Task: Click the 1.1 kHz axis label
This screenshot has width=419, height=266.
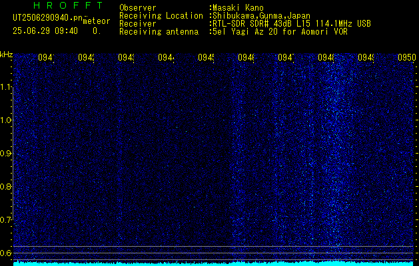Action: click(7, 87)
